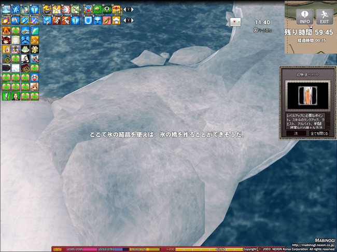Viewport: 337px width, 252px height.
Task: Select the red-haired girl portrait icon
Action: click(6, 40)
